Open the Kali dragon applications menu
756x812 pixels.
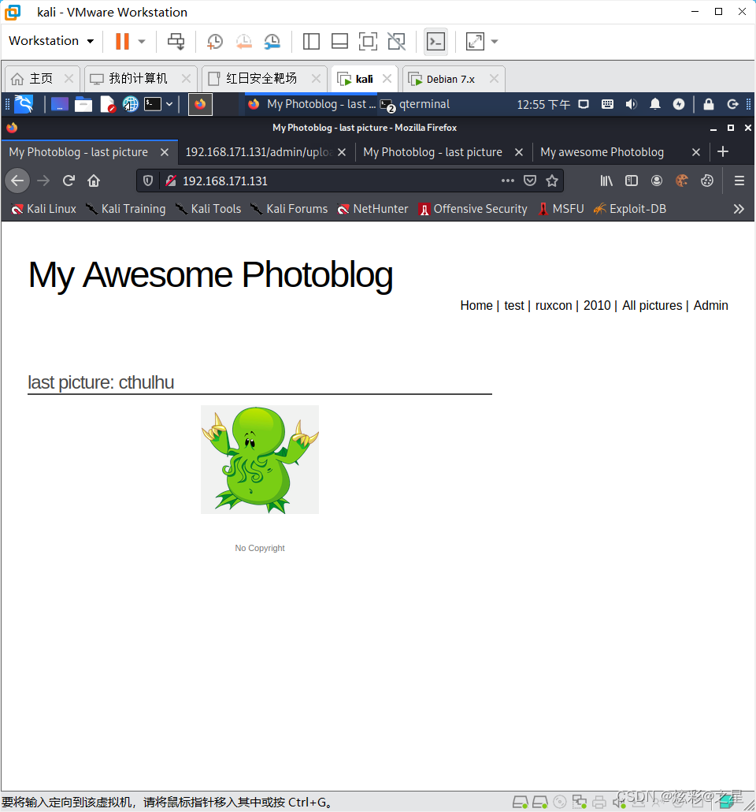(x=24, y=104)
